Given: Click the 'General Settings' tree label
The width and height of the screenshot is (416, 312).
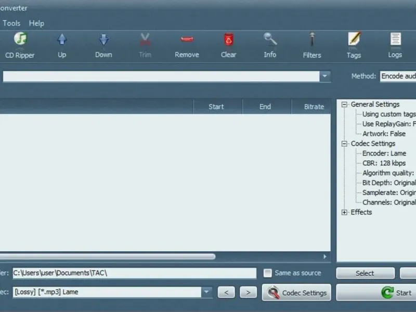Looking at the screenshot, I should click(375, 105).
